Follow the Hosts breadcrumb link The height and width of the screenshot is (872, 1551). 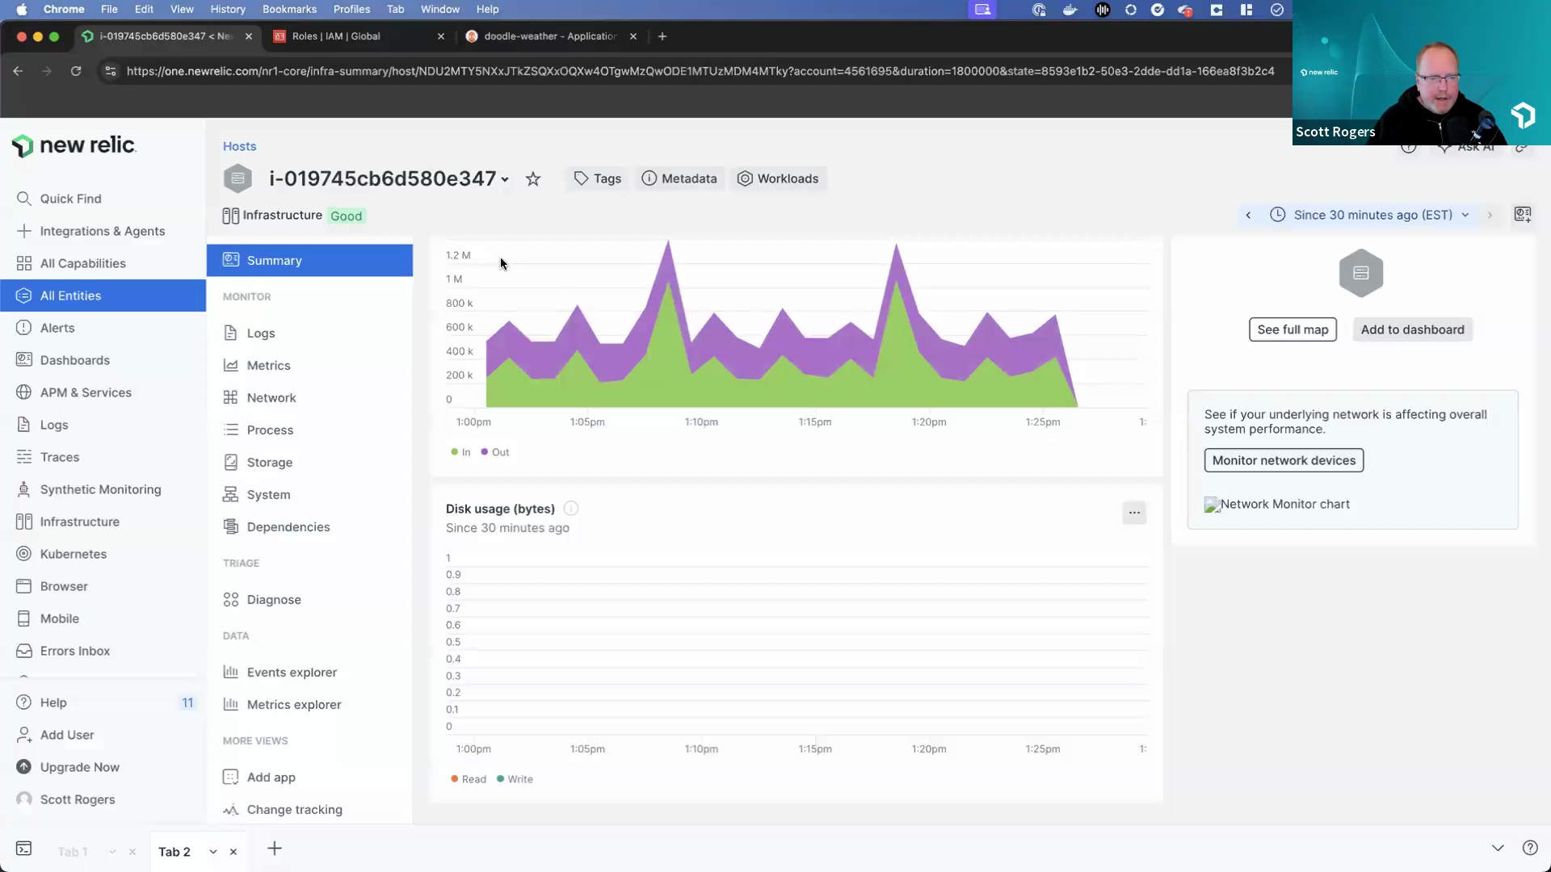pos(239,146)
